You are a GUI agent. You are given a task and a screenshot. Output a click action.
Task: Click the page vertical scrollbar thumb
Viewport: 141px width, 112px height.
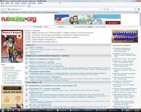pos(140,20)
